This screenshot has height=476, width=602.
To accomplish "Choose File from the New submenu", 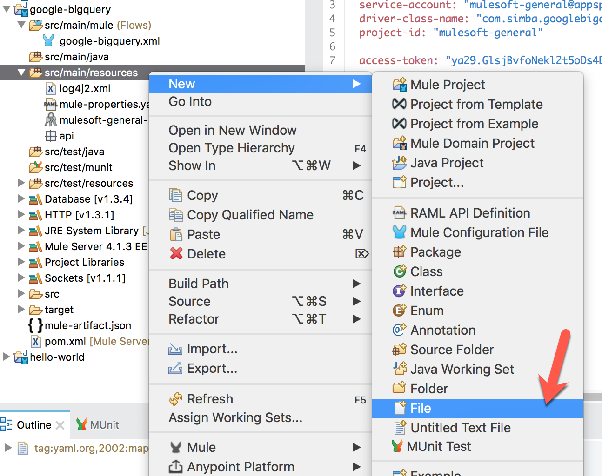I will [x=421, y=408].
